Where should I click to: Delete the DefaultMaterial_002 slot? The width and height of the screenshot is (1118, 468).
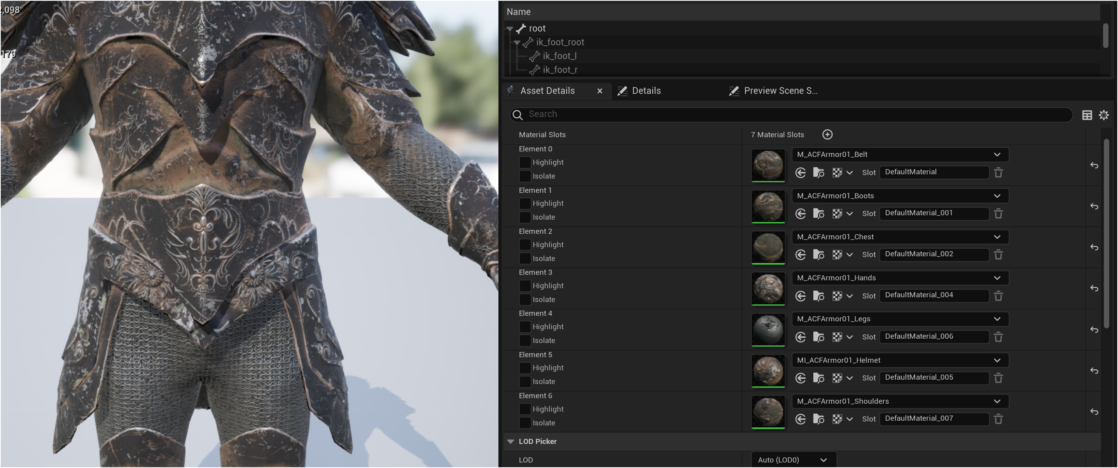click(x=998, y=255)
